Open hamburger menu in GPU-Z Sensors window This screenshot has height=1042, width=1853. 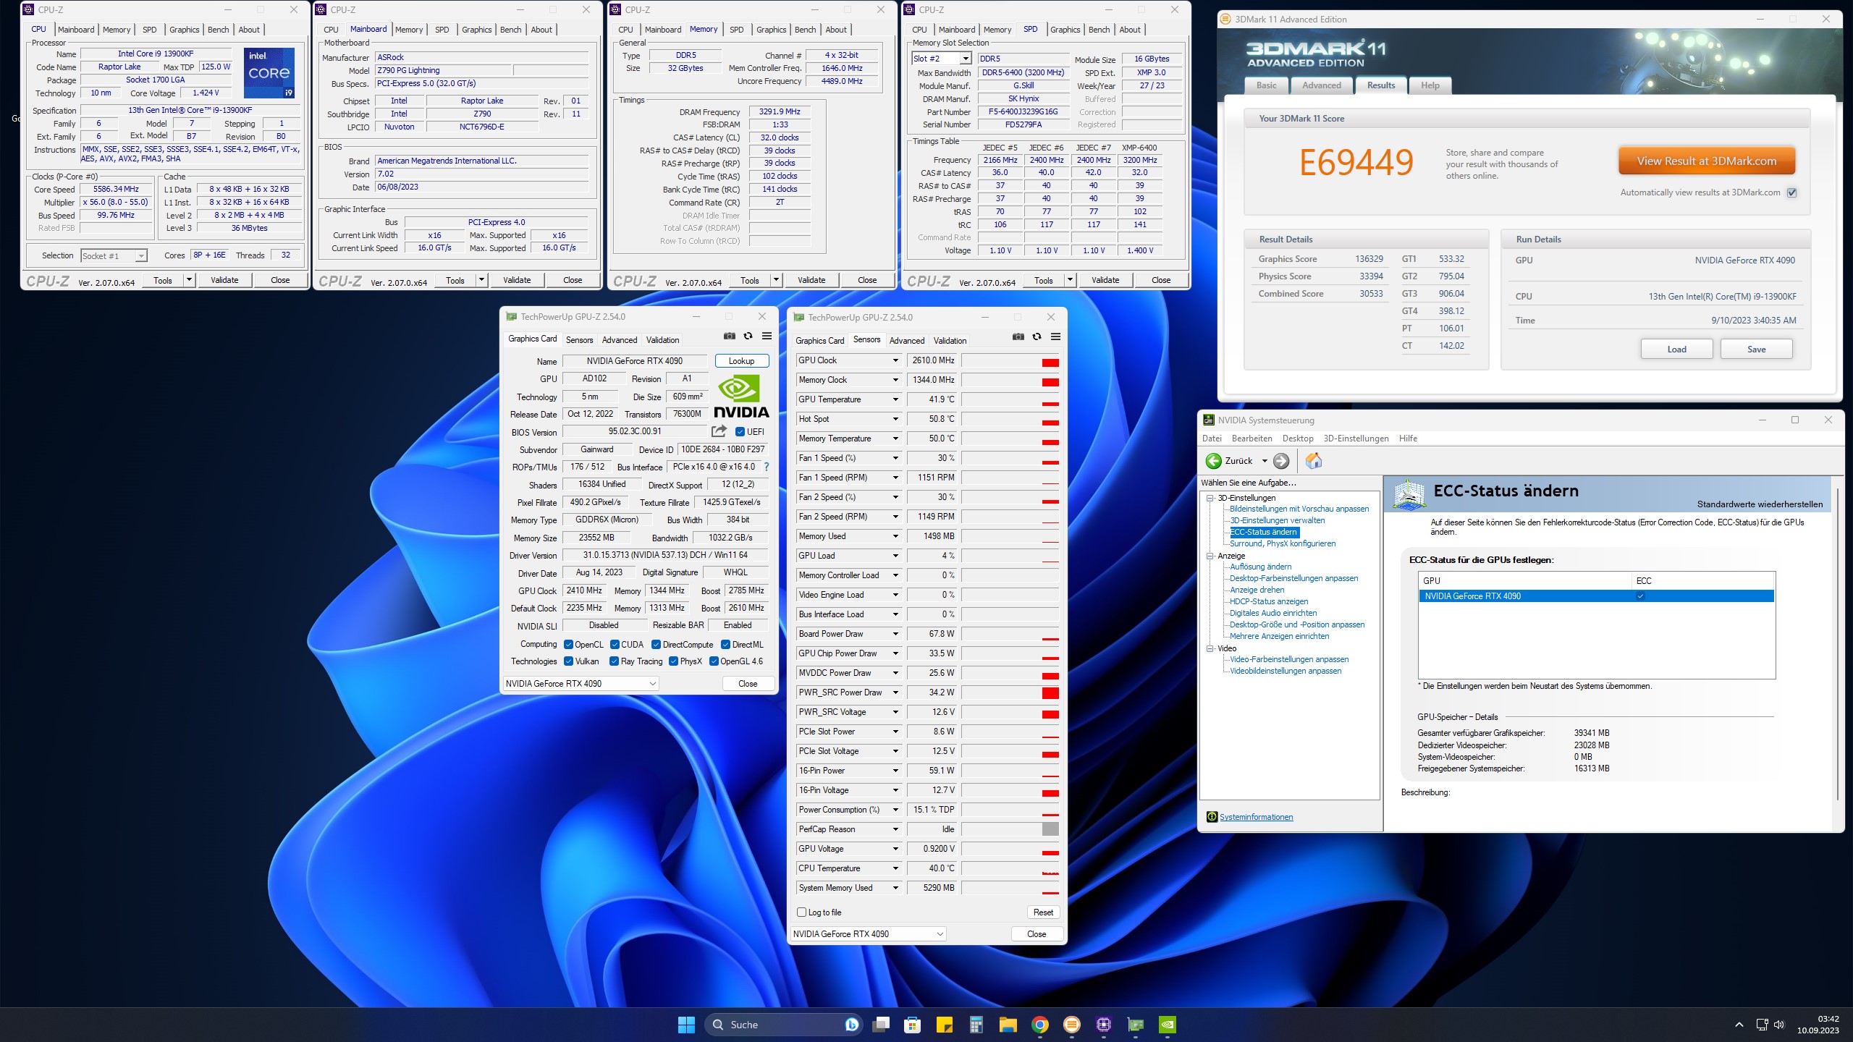click(x=1056, y=337)
